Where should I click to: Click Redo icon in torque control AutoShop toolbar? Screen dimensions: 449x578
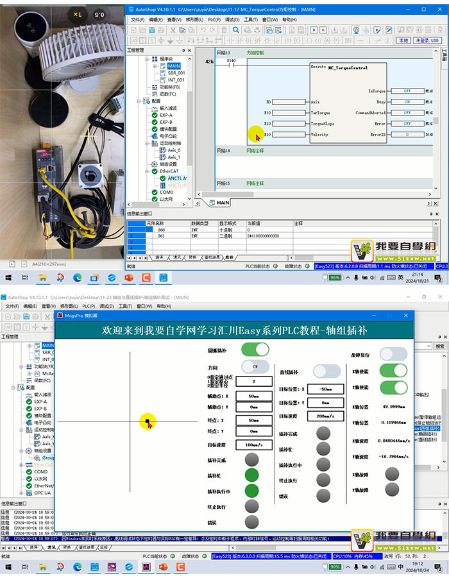coord(212,30)
